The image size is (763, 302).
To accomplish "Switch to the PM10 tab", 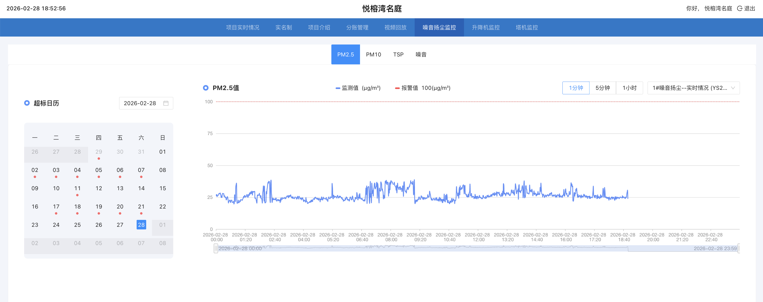I will [x=373, y=54].
